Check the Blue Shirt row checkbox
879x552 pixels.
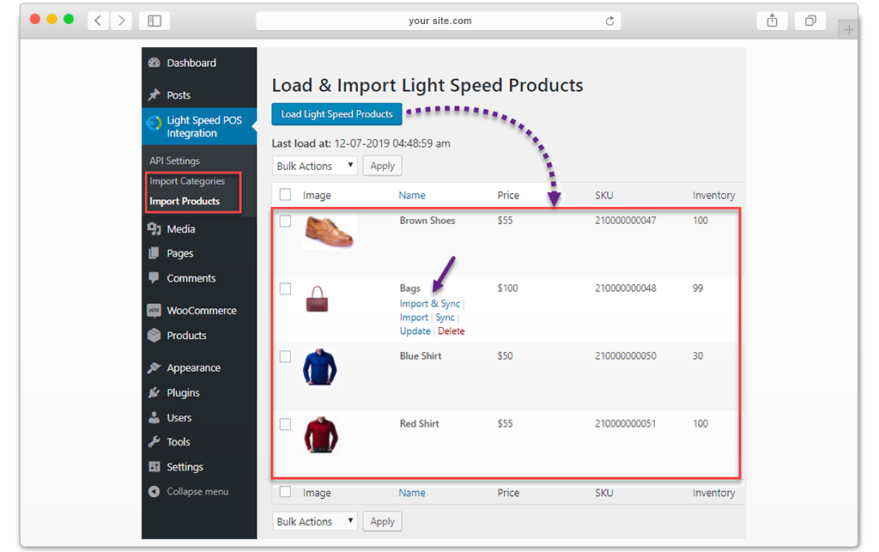coord(285,356)
